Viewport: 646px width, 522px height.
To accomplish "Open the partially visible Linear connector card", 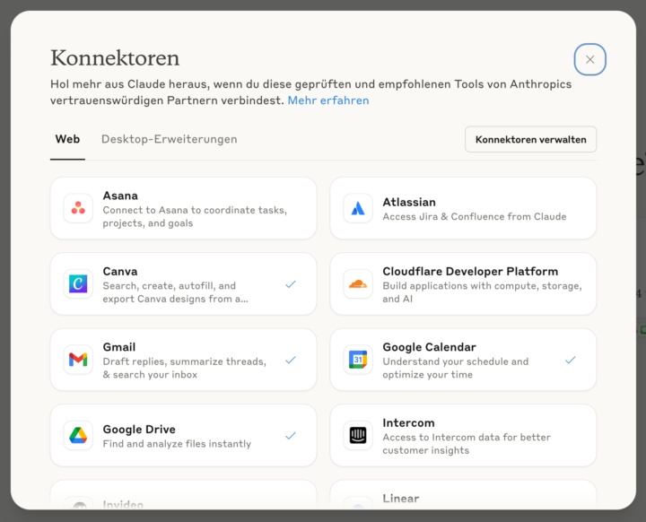I will click(x=463, y=494).
